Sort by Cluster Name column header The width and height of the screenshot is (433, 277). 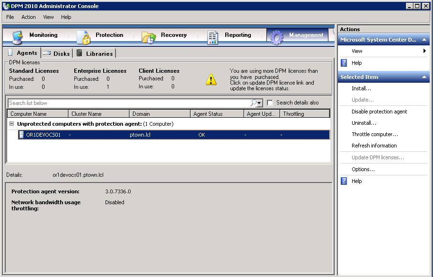coord(99,113)
